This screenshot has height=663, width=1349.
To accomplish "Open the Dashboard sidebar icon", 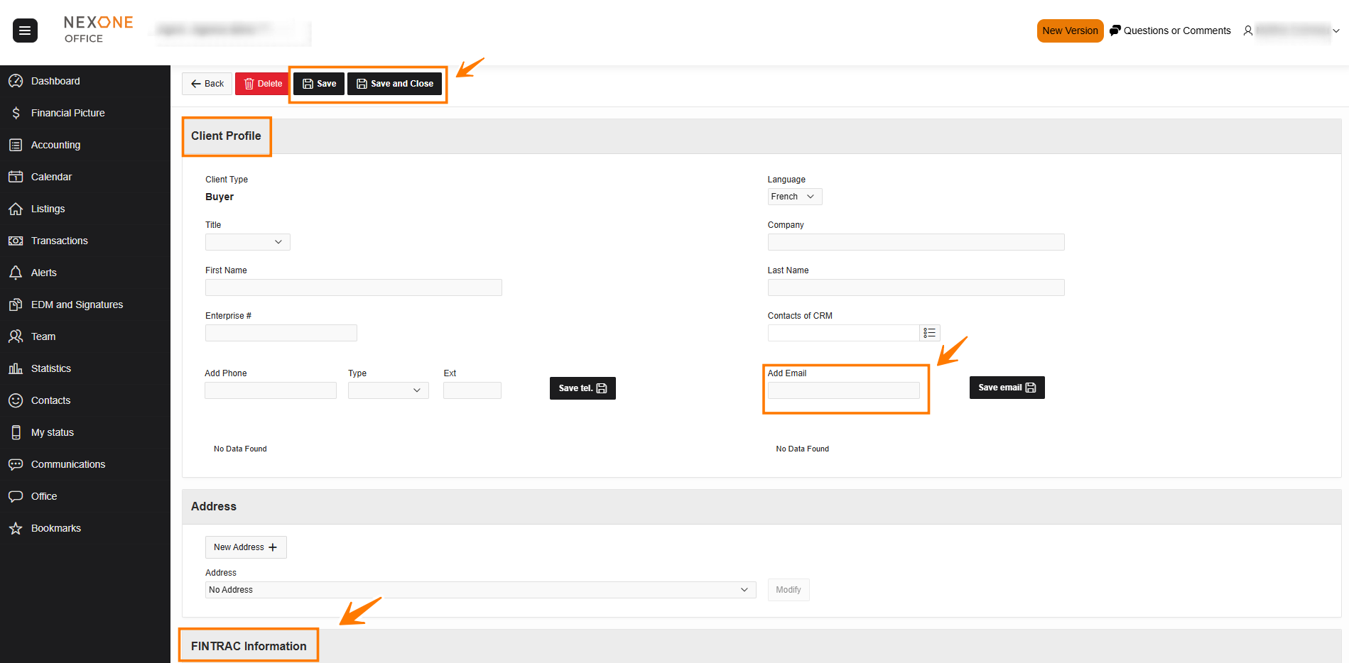I will 16,81.
